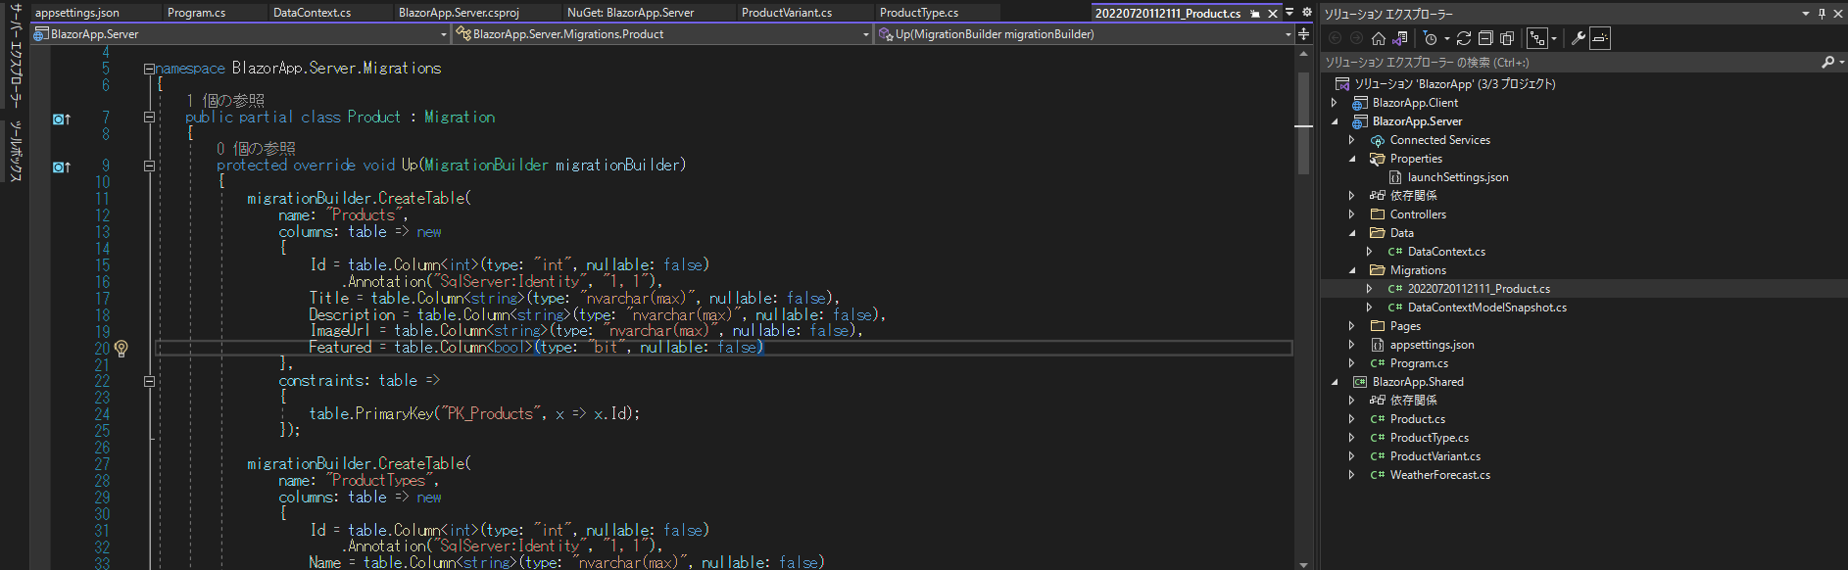Expand the Controllers folder
Image resolution: width=1848 pixels, height=570 pixels.
click(x=1351, y=214)
